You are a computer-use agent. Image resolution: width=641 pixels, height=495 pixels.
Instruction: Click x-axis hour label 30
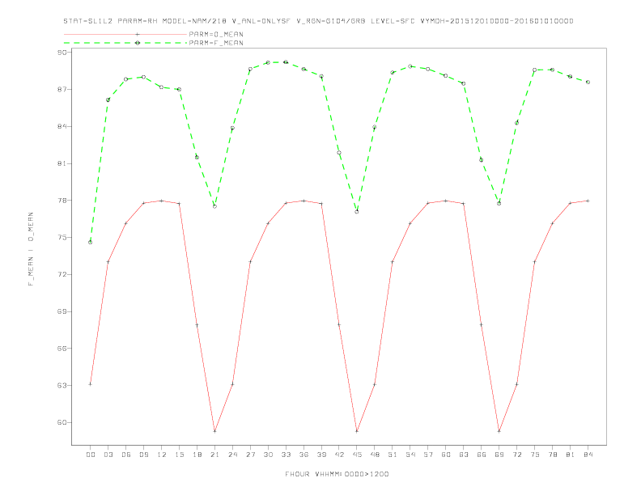point(268,455)
